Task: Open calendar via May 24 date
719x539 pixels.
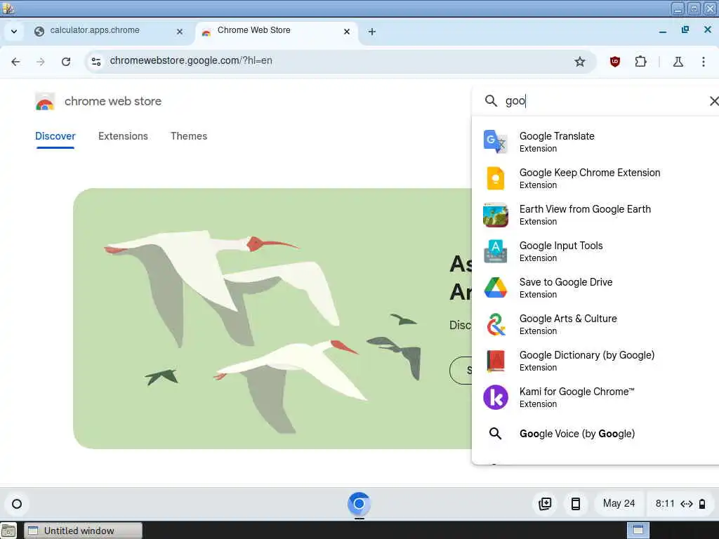Action: 619,504
